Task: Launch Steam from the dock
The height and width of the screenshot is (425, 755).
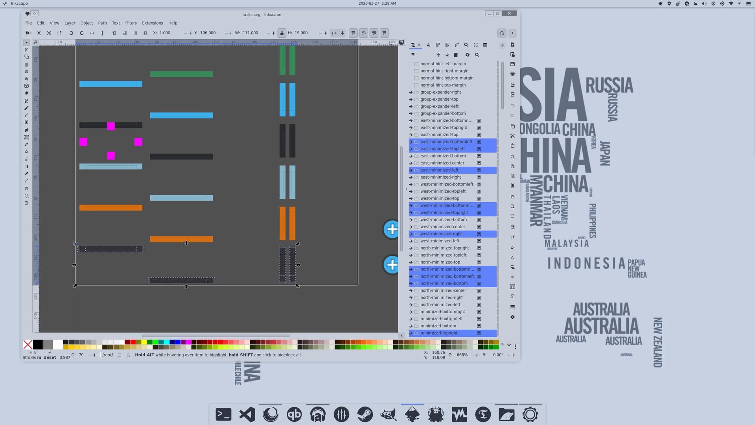Action: 365,414
